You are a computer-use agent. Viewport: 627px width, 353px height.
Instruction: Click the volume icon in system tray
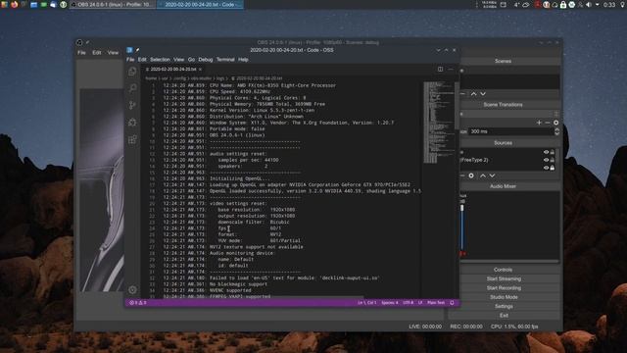pyautogui.click(x=589, y=4)
